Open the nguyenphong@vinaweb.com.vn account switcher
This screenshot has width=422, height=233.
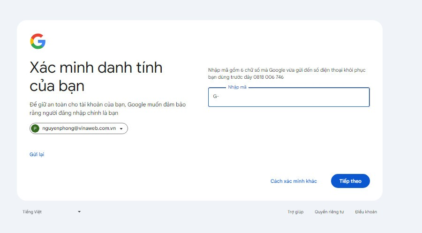click(x=79, y=128)
